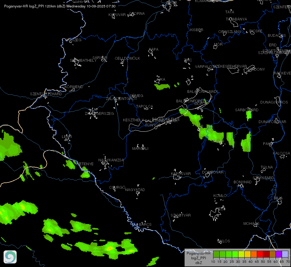Click the KISBÉR town label
291x267 pixels.
[197, 30]
